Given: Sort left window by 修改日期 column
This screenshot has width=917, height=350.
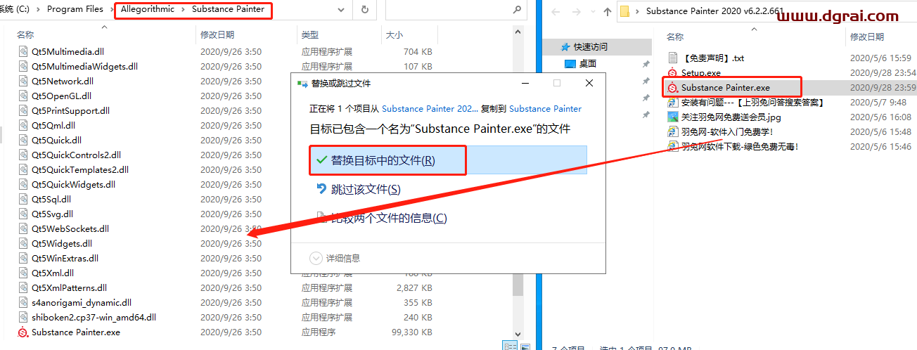Looking at the screenshot, I should (x=217, y=34).
